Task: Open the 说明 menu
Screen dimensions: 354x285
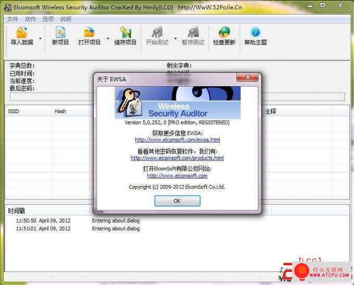Action: (66, 19)
